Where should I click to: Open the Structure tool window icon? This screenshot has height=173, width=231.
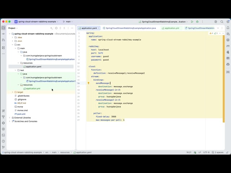(3, 48)
